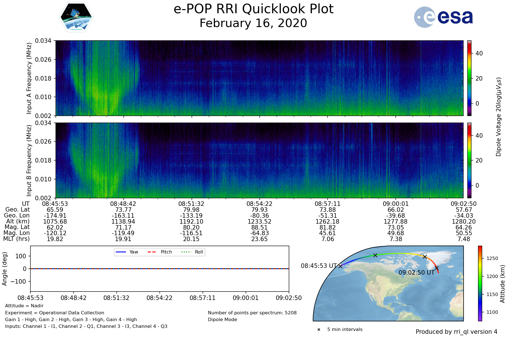This screenshot has width=507, height=338.
Task: Click the Input A dipole voltage colorbar
Action: tap(469, 78)
